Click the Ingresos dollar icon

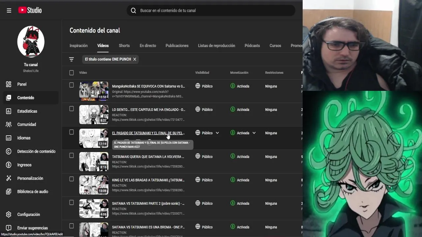point(9,165)
